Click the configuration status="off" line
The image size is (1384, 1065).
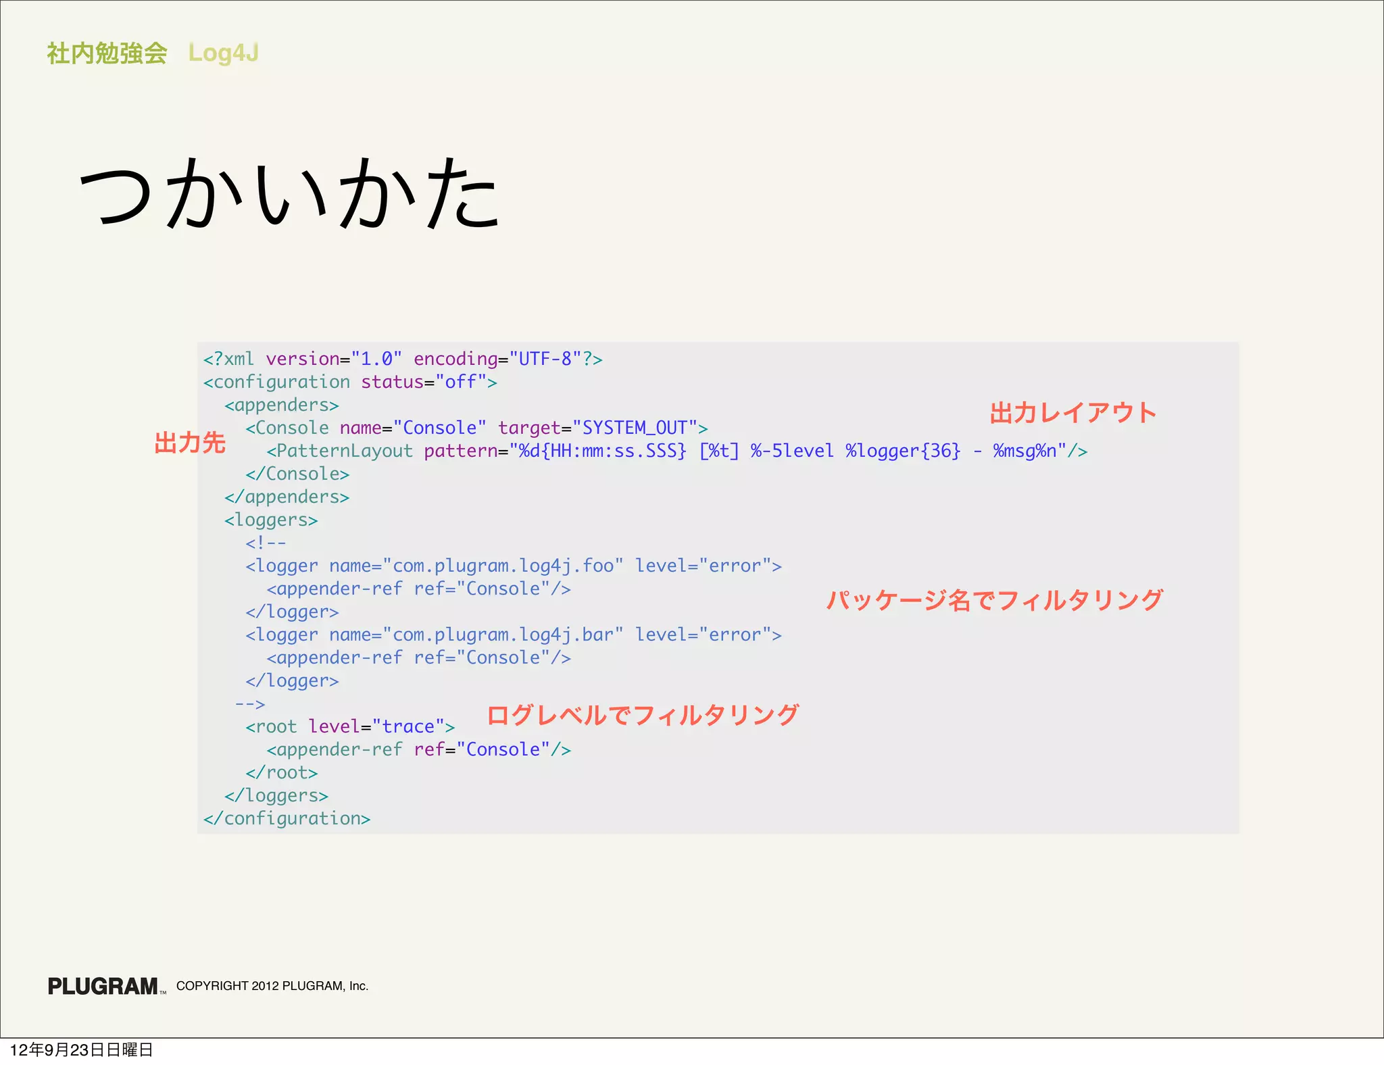(x=350, y=382)
